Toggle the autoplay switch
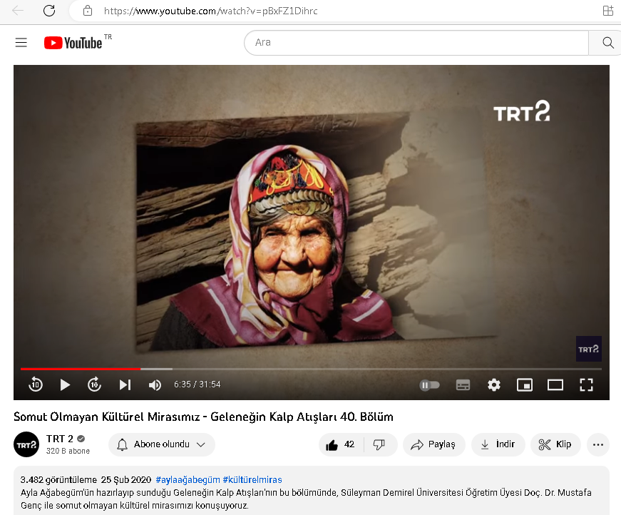The width and height of the screenshot is (621, 515). click(x=429, y=385)
